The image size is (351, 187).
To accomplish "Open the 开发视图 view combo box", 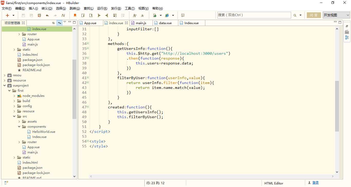I will pos(336,15).
